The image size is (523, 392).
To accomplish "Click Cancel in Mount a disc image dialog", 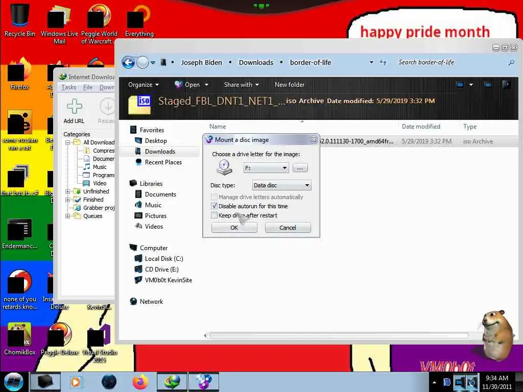I will [288, 228].
